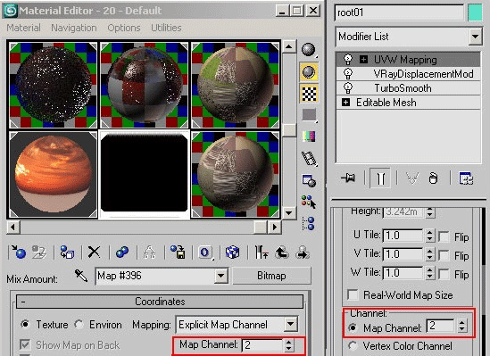The image size is (490, 356).
Task: Click the U Tile spinner arrows
Action: coord(430,236)
